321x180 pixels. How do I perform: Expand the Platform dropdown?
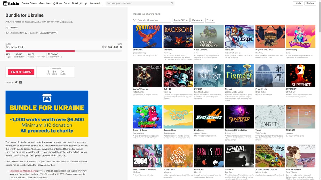pos(197,20)
